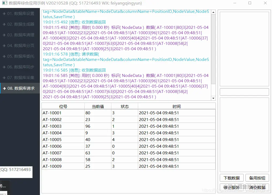Minimize the application window
The height and width of the screenshot is (195, 272).
point(235,3)
